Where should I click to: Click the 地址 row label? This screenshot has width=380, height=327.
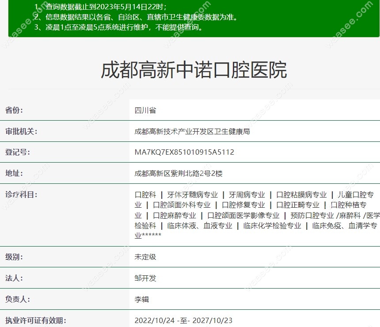14,173
